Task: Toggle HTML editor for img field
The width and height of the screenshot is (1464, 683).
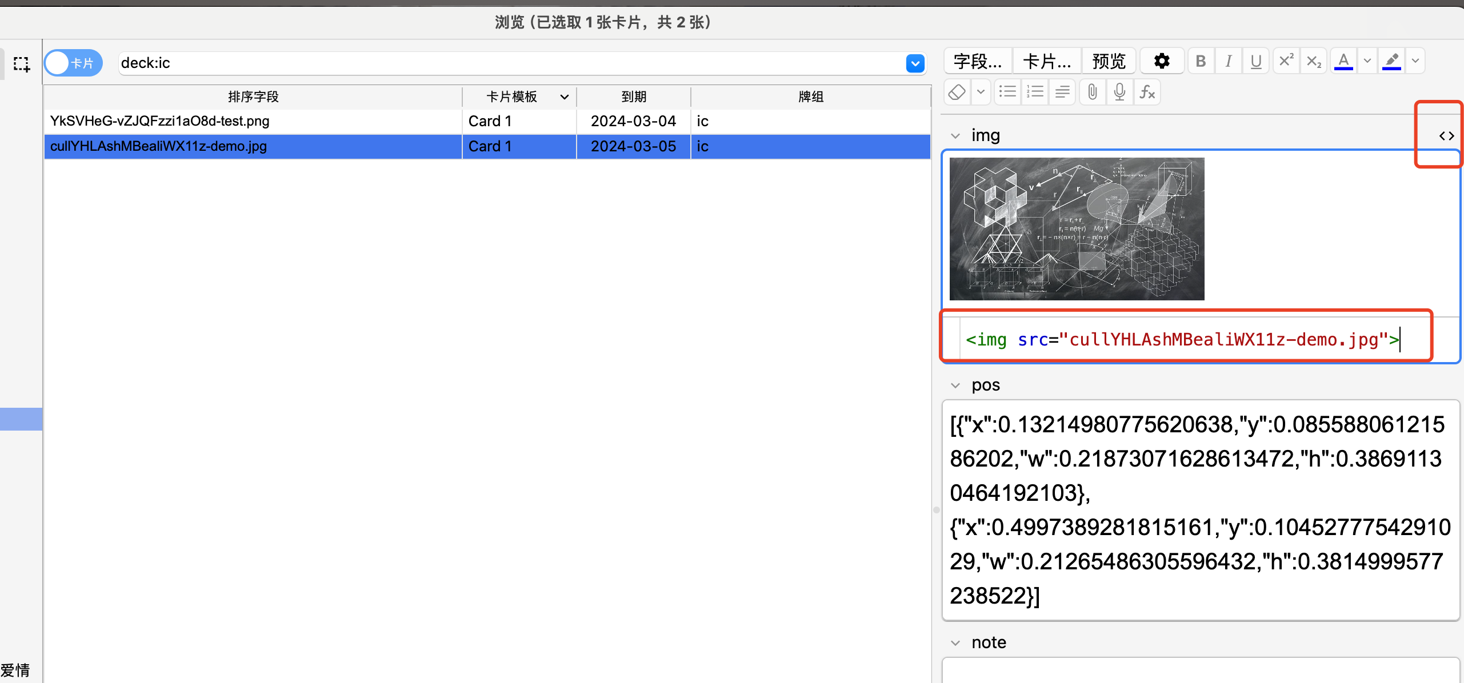Action: point(1446,136)
